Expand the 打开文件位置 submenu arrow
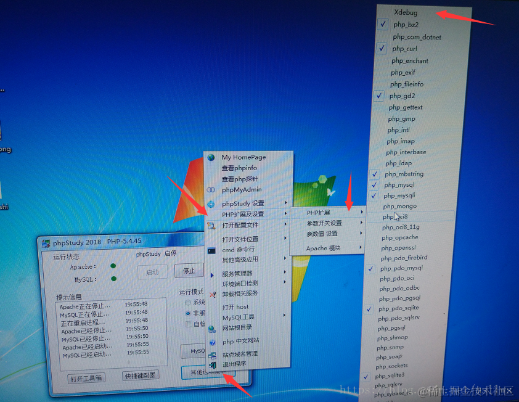Screen dimensions: 519x402 point(285,238)
